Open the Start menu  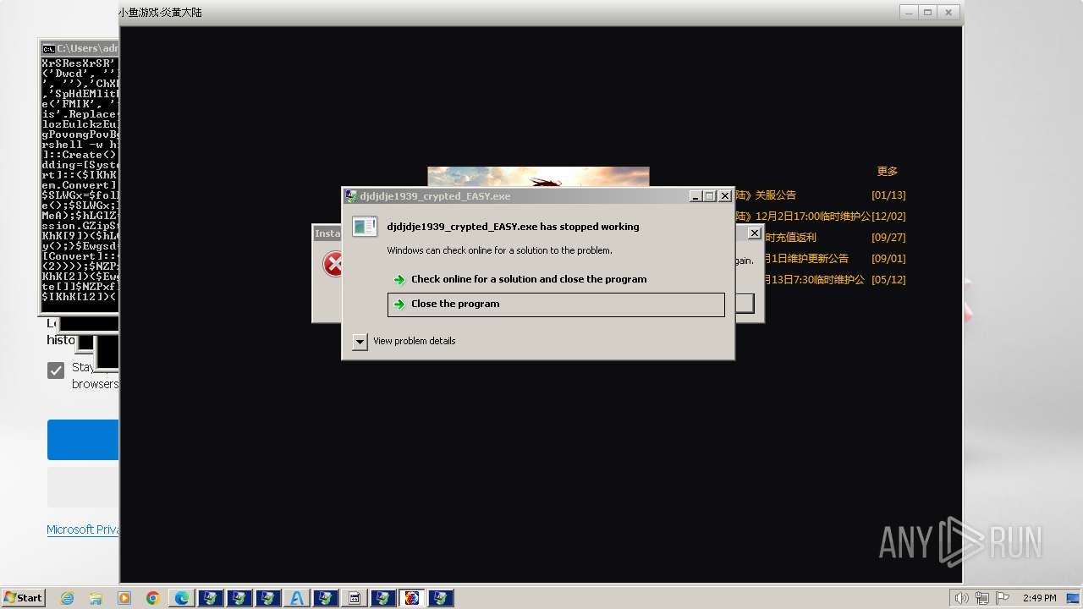23,598
